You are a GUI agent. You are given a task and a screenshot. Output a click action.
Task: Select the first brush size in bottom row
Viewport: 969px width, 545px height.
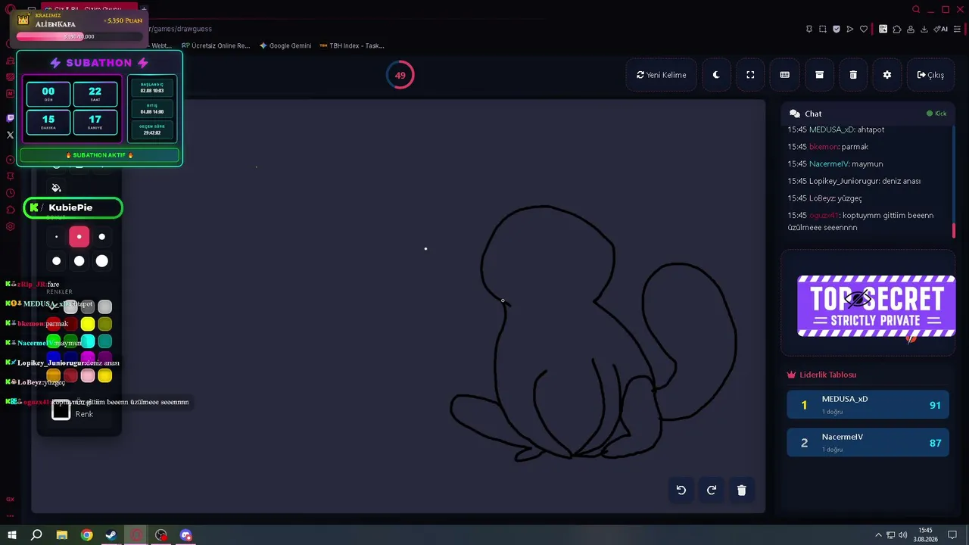click(56, 261)
